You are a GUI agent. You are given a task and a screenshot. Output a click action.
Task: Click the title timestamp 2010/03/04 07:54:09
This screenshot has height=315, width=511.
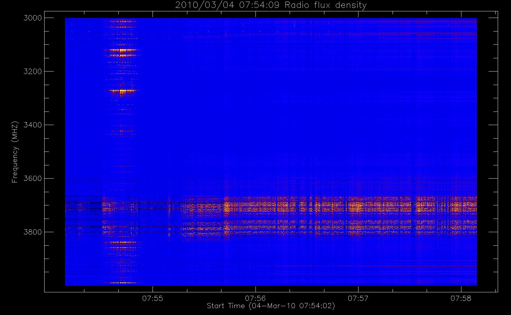click(227, 5)
